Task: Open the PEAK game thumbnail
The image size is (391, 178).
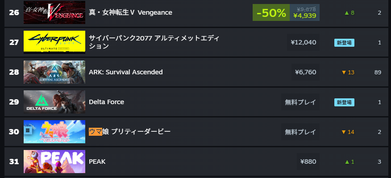Action: (x=54, y=162)
